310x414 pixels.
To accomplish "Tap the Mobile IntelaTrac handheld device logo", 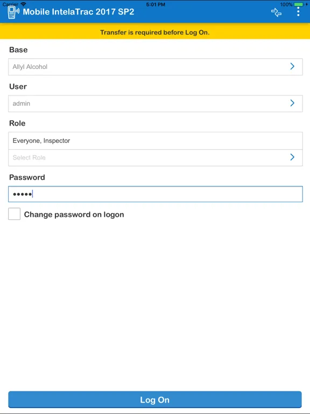I will point(13,12).
